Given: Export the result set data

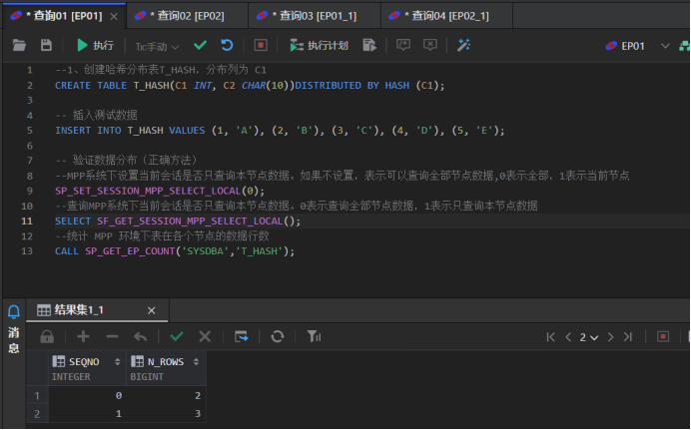Looking at the screenshot, I should pos(241,336).
